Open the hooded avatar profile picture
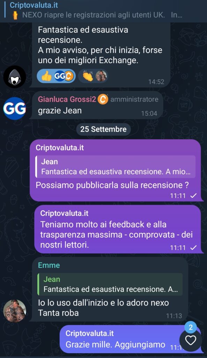 pos(15,77)
